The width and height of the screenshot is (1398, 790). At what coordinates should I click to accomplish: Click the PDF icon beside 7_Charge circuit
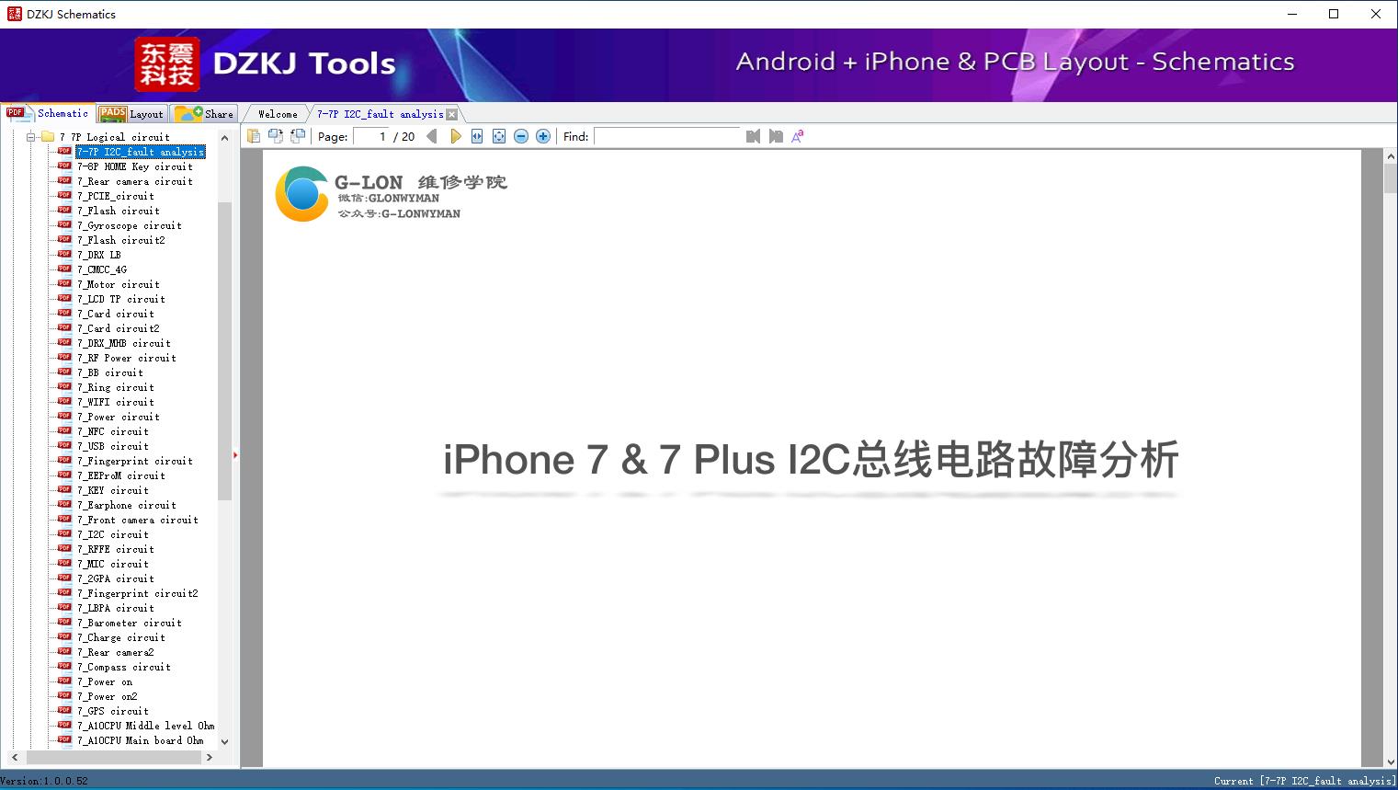(64, 637)
